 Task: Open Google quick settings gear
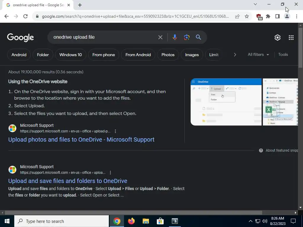278,38
